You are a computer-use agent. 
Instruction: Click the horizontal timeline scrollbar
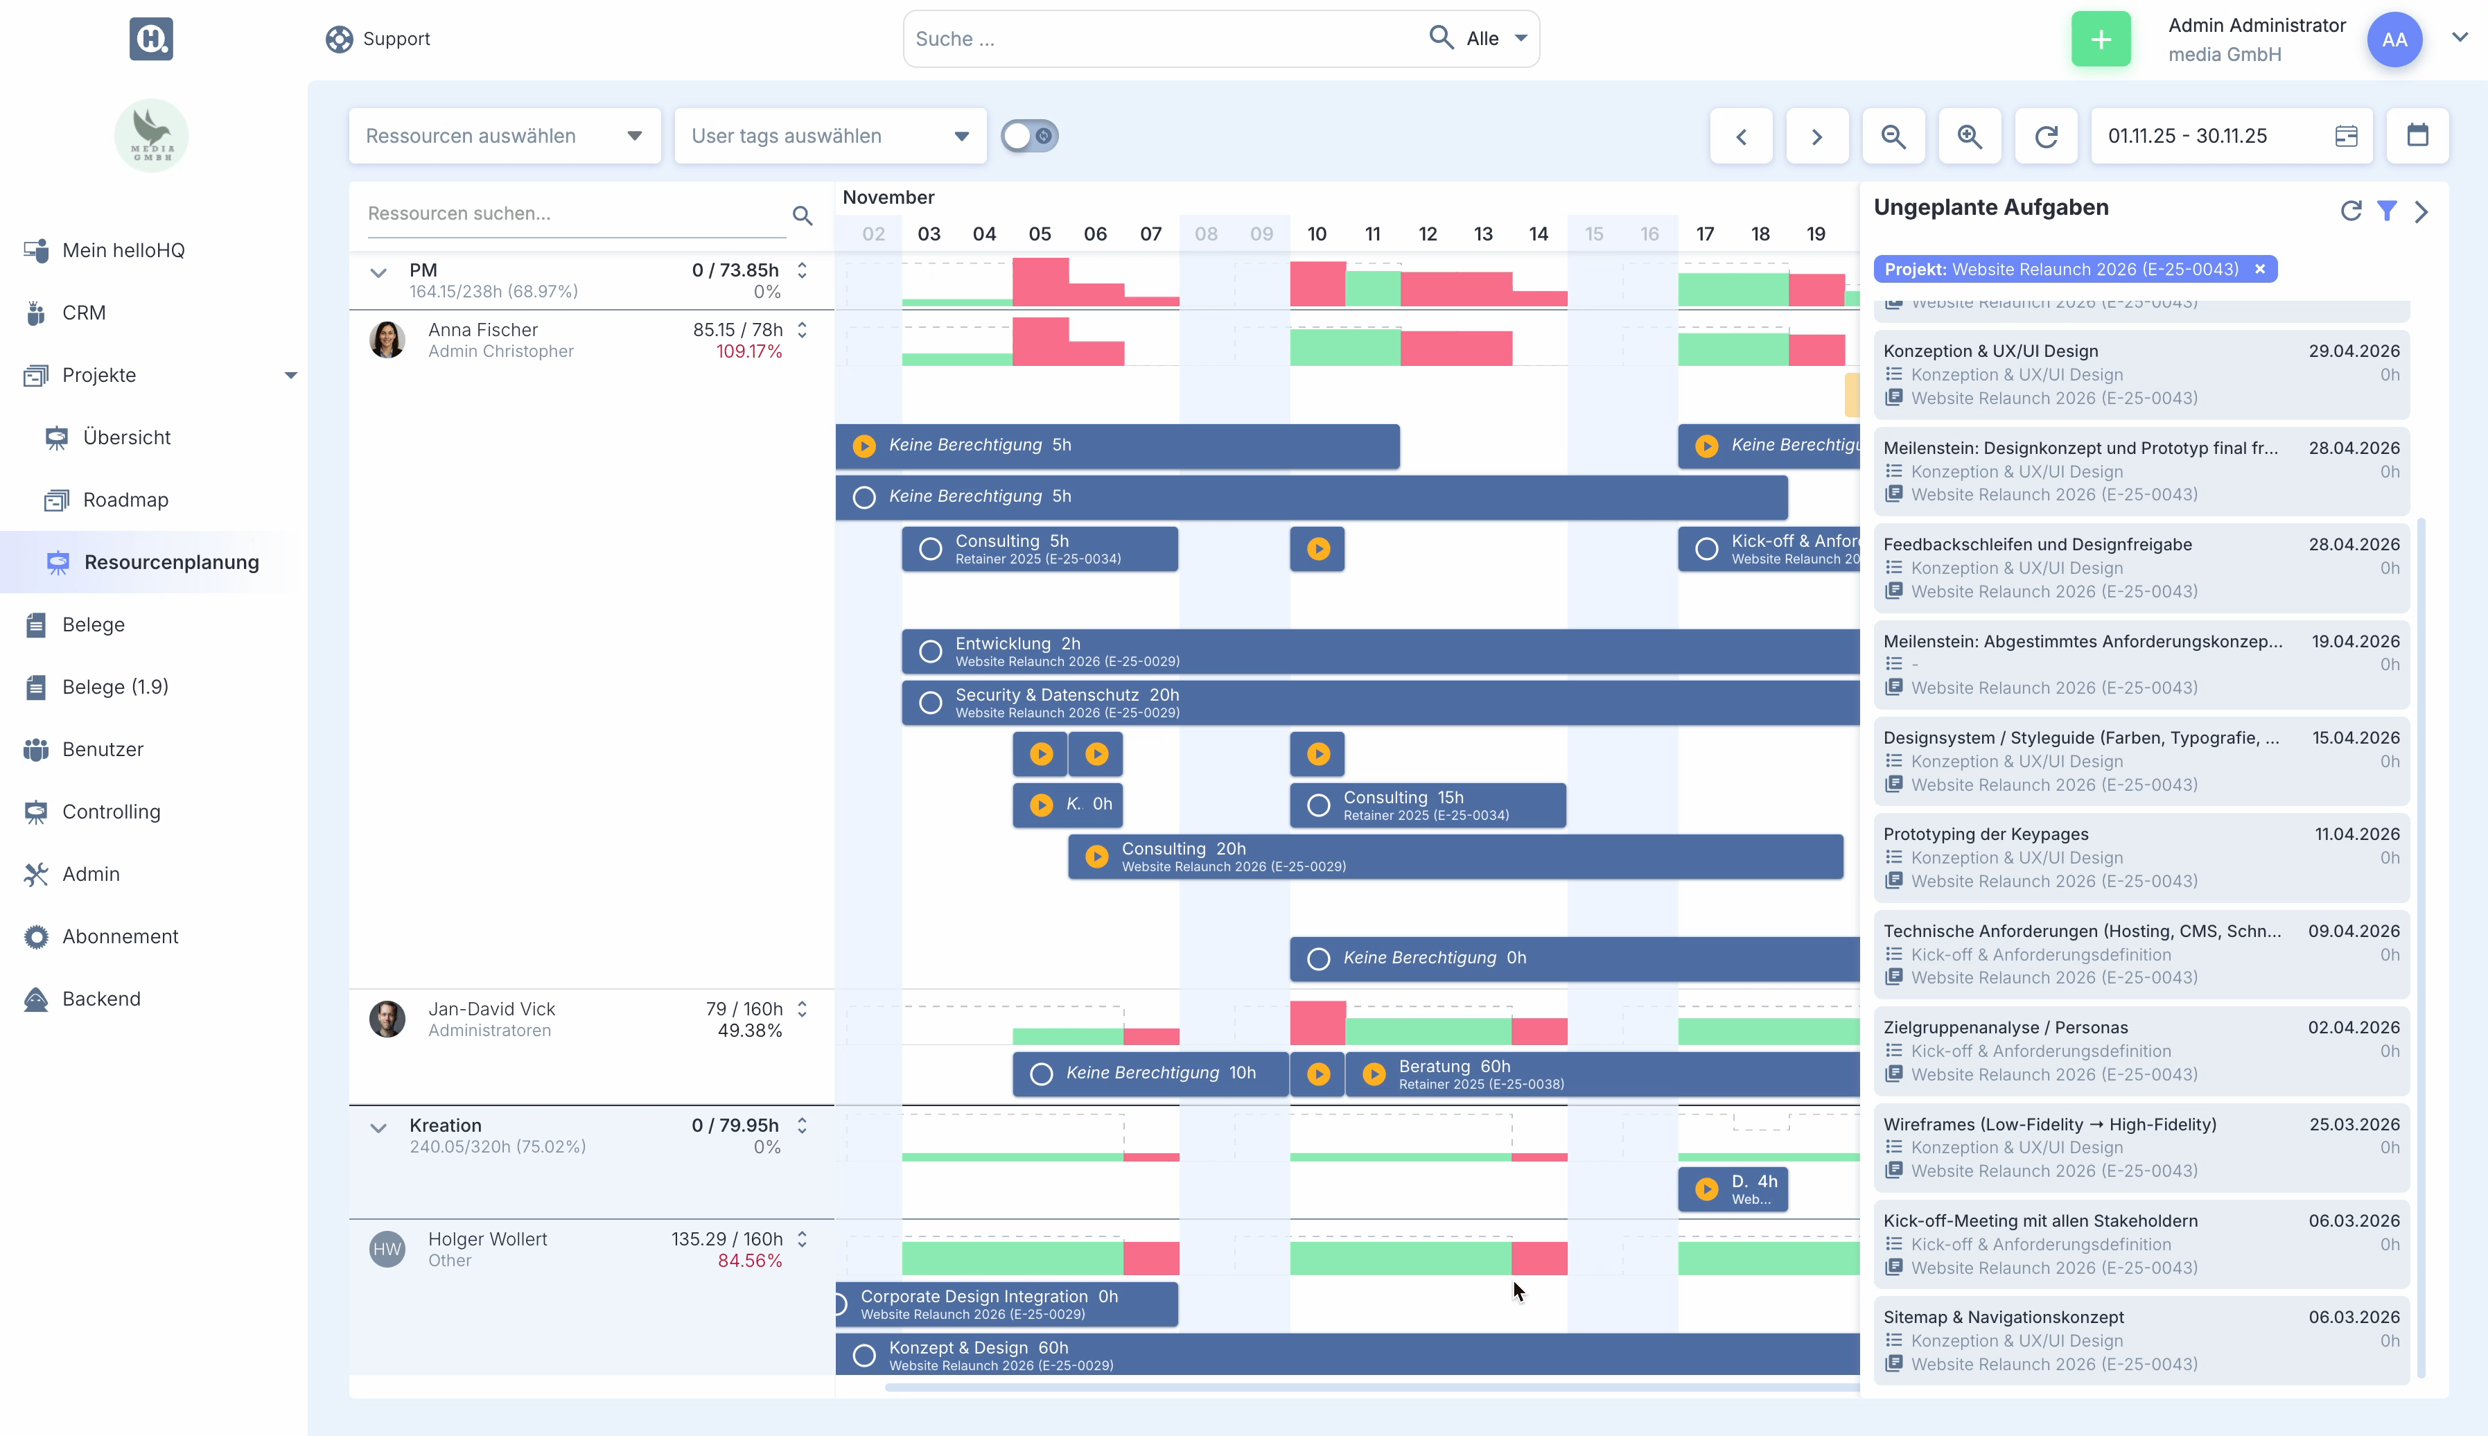1371,1387
